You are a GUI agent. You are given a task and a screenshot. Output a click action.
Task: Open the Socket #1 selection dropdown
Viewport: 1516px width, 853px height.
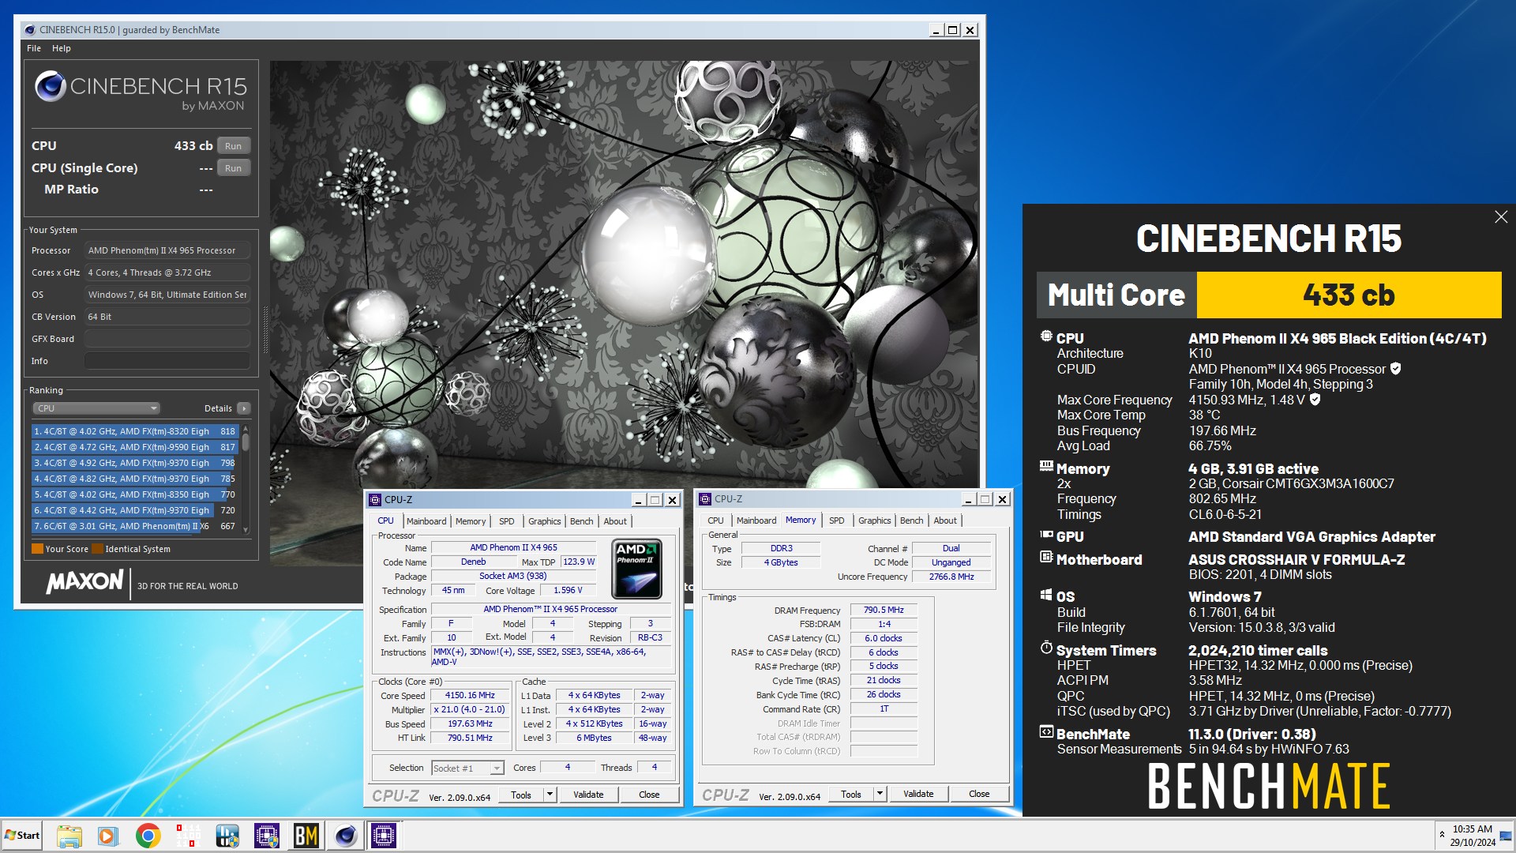[467, 768]
